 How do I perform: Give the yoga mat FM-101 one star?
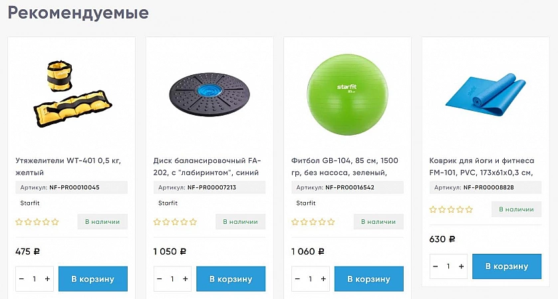click(433, 209)
